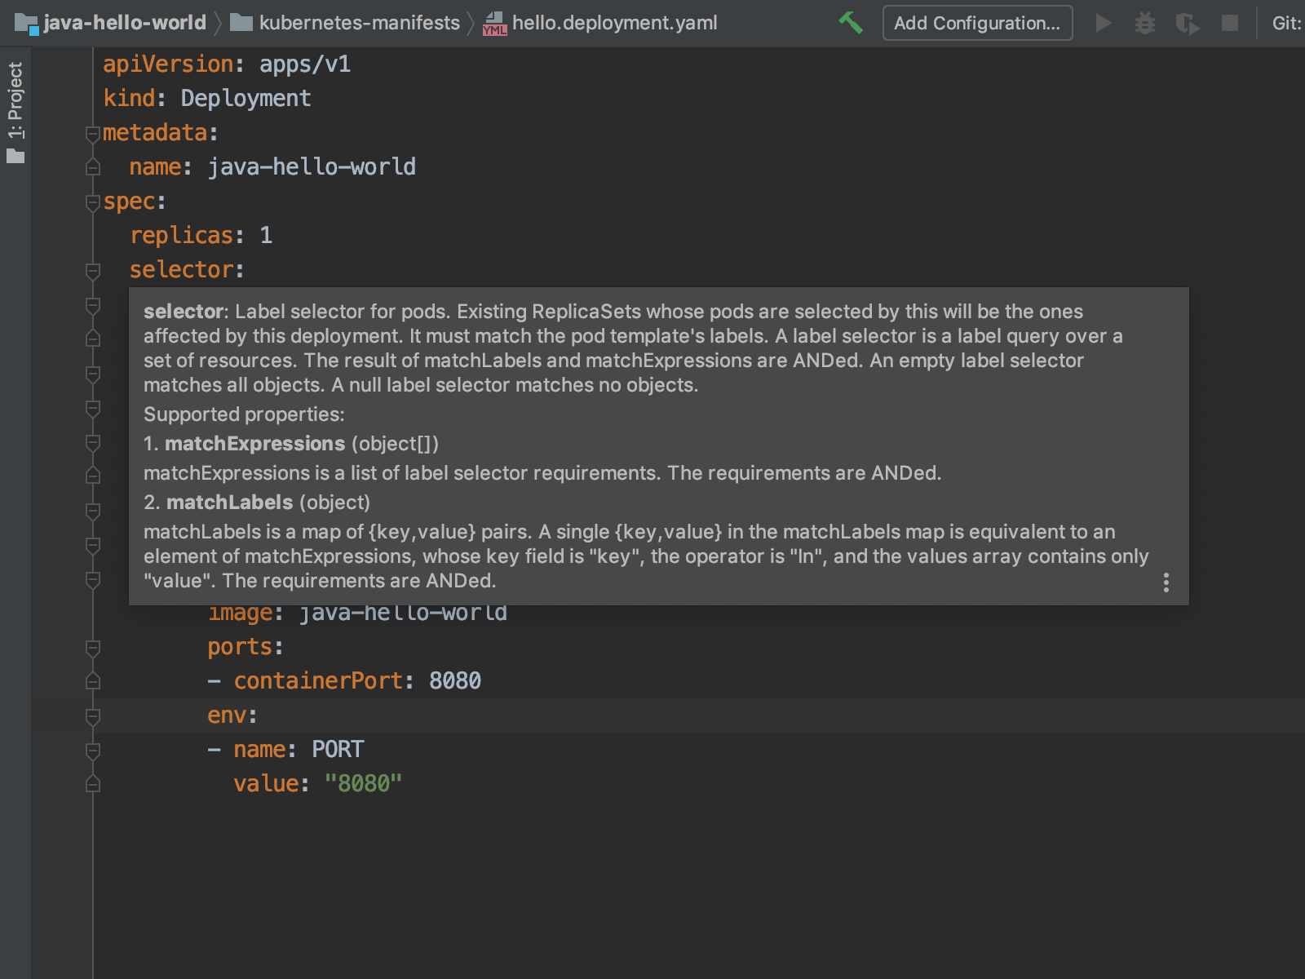Image resolution: width=1305 pixels, height=979 pixels.
Task: Stop the running process with the Stop icon
Action: click(1230, 23)
